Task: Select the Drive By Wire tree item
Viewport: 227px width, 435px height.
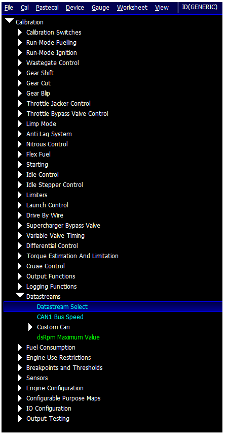Action: [45, 215]
